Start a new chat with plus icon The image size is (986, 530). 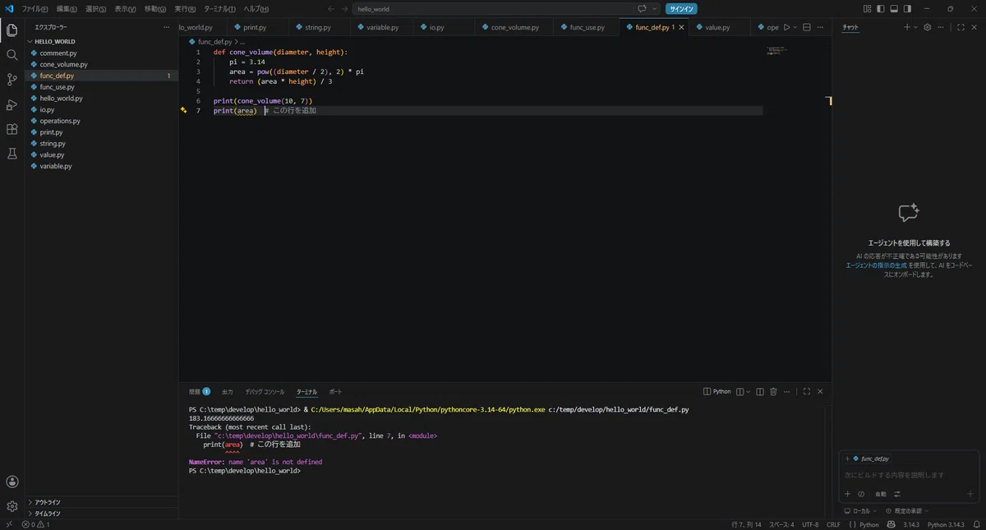point(907,27)
